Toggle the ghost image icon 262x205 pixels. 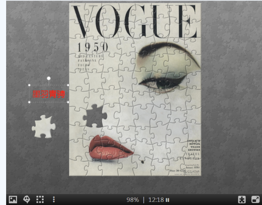[27, 199]
